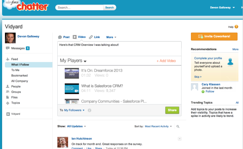The width and height of the screenshot is (243, 149).
Task: Click the envelope icon on Invite Coworkers
Action: click(x=200, y=37)
